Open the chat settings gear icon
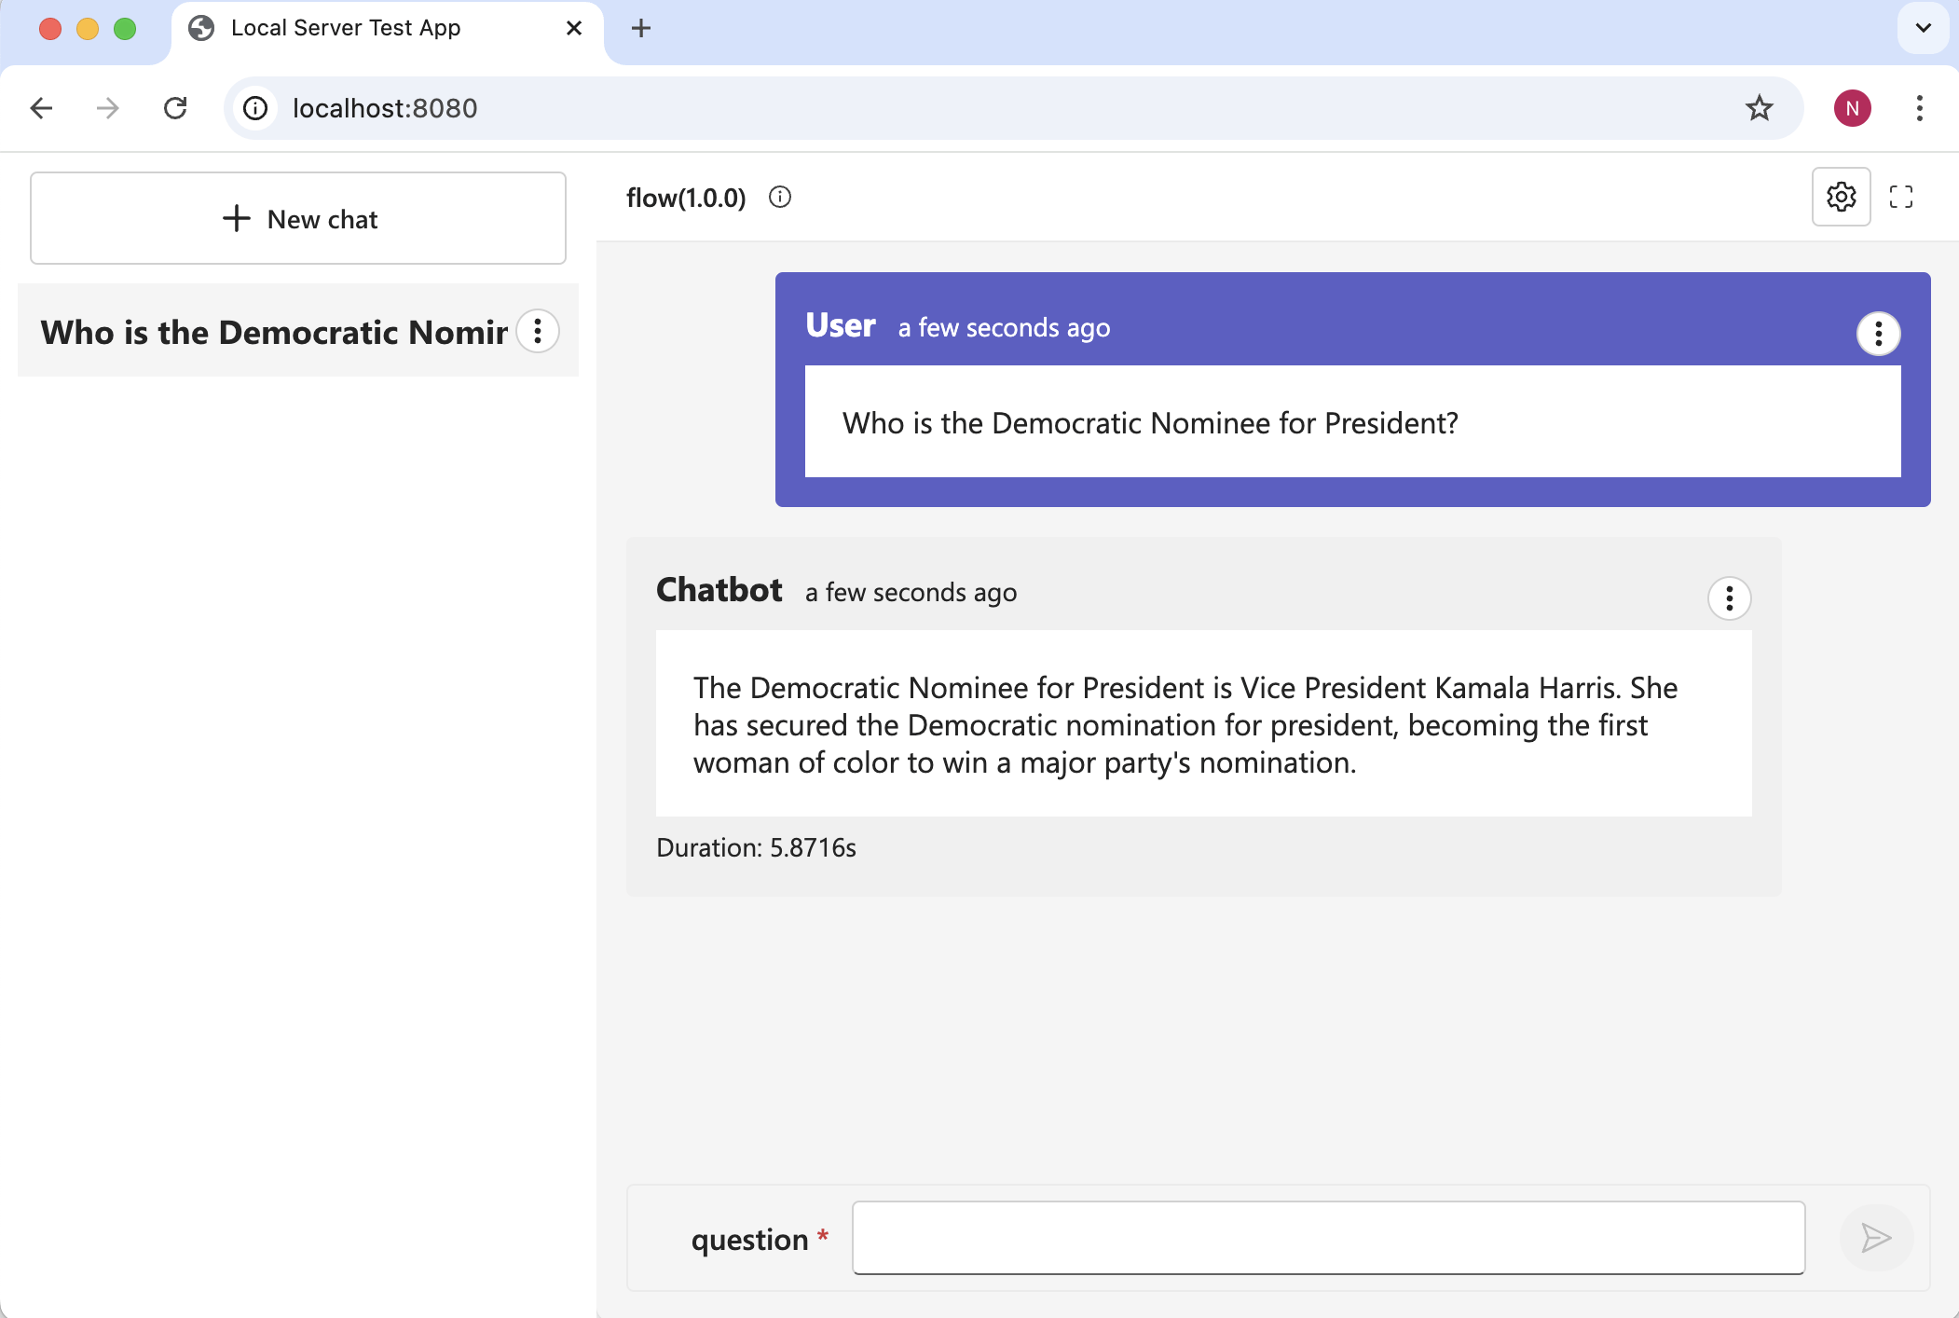 pos(1841,197)
